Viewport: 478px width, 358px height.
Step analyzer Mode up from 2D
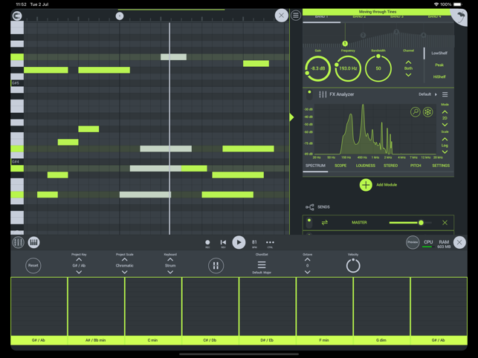pyautogui.click(x=445, y=112)
